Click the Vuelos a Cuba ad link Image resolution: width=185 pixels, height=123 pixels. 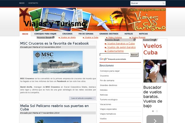tap(90, 38)
